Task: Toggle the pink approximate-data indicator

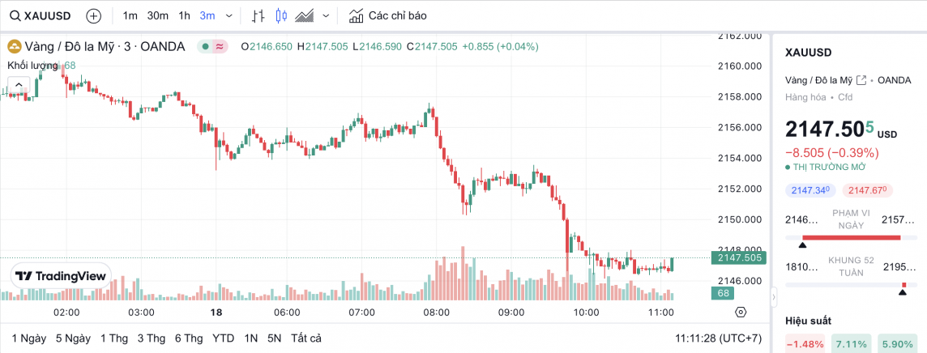Action: [x=220, y=46]
